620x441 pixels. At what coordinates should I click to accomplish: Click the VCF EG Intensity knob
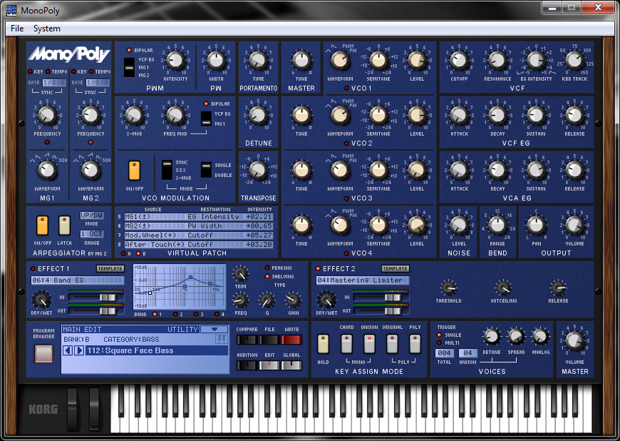coord(536,61)
